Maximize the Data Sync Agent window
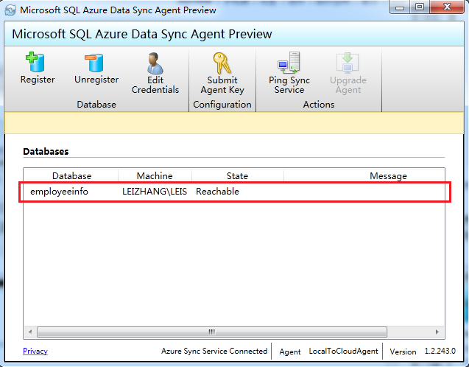469x367 pixels. coord(420,7)
